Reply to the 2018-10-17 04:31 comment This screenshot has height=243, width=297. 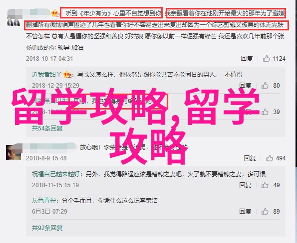(x=247, y=59)
